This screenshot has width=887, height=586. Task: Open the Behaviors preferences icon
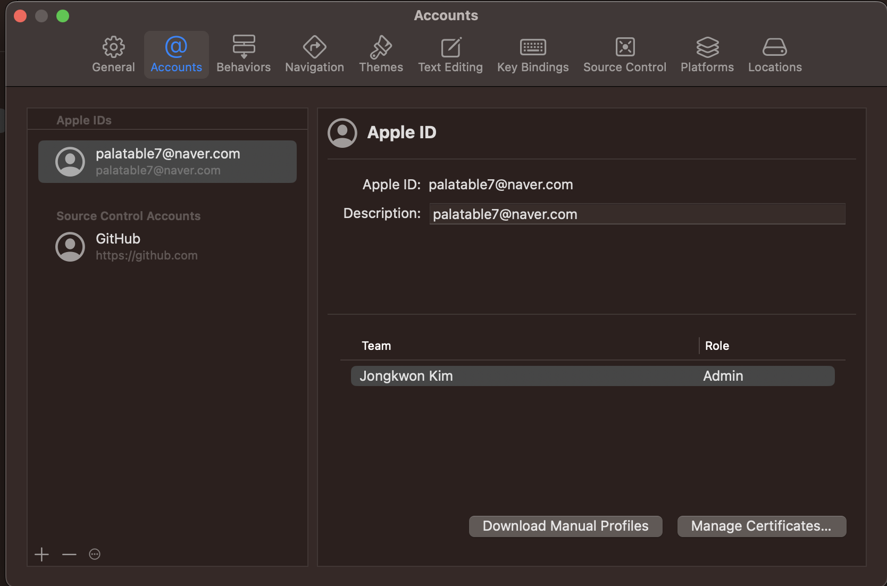point(244,47)
